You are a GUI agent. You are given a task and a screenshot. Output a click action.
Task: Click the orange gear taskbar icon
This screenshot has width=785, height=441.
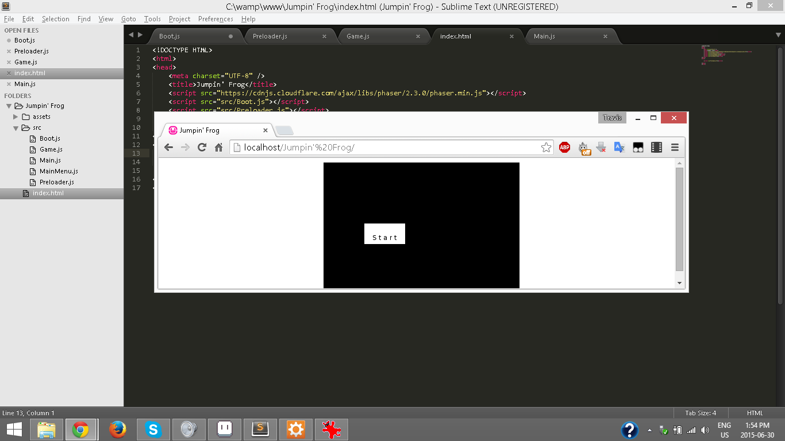tap(296, 430)
